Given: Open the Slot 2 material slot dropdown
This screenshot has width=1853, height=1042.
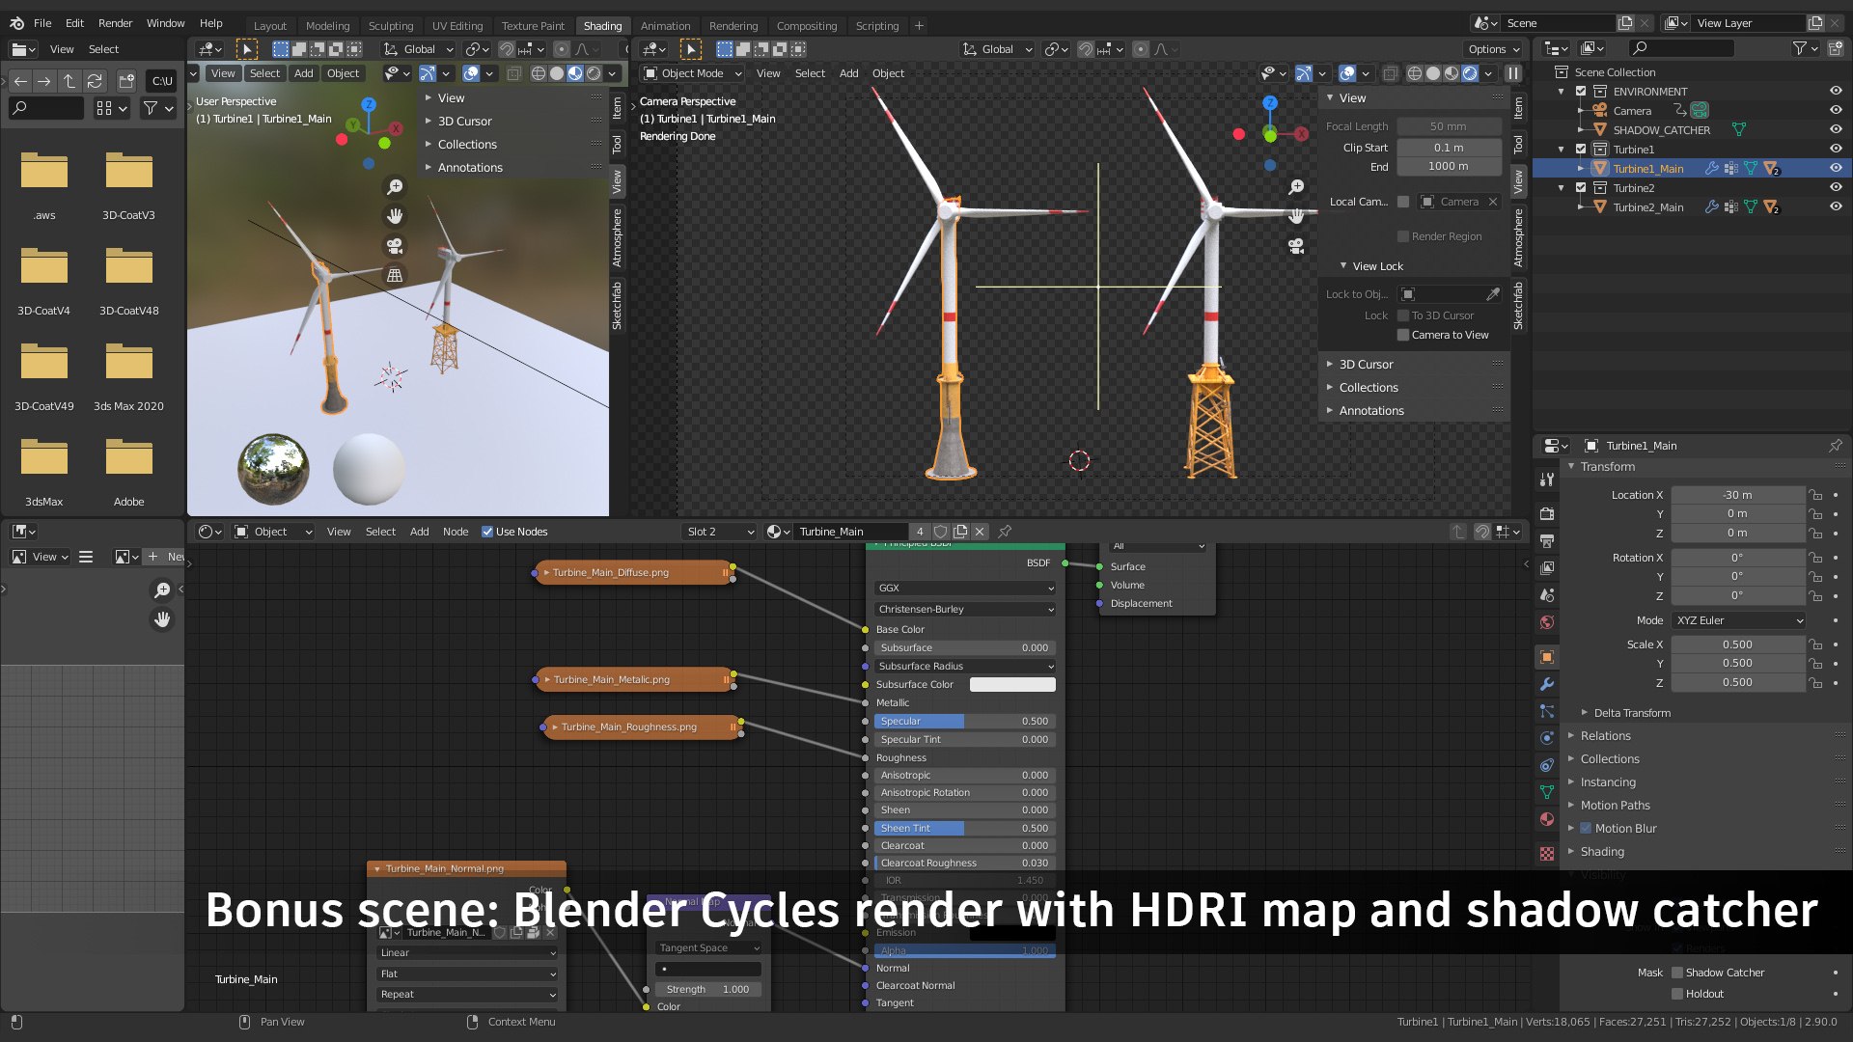Looking at the screenshot, I should 720,532.
